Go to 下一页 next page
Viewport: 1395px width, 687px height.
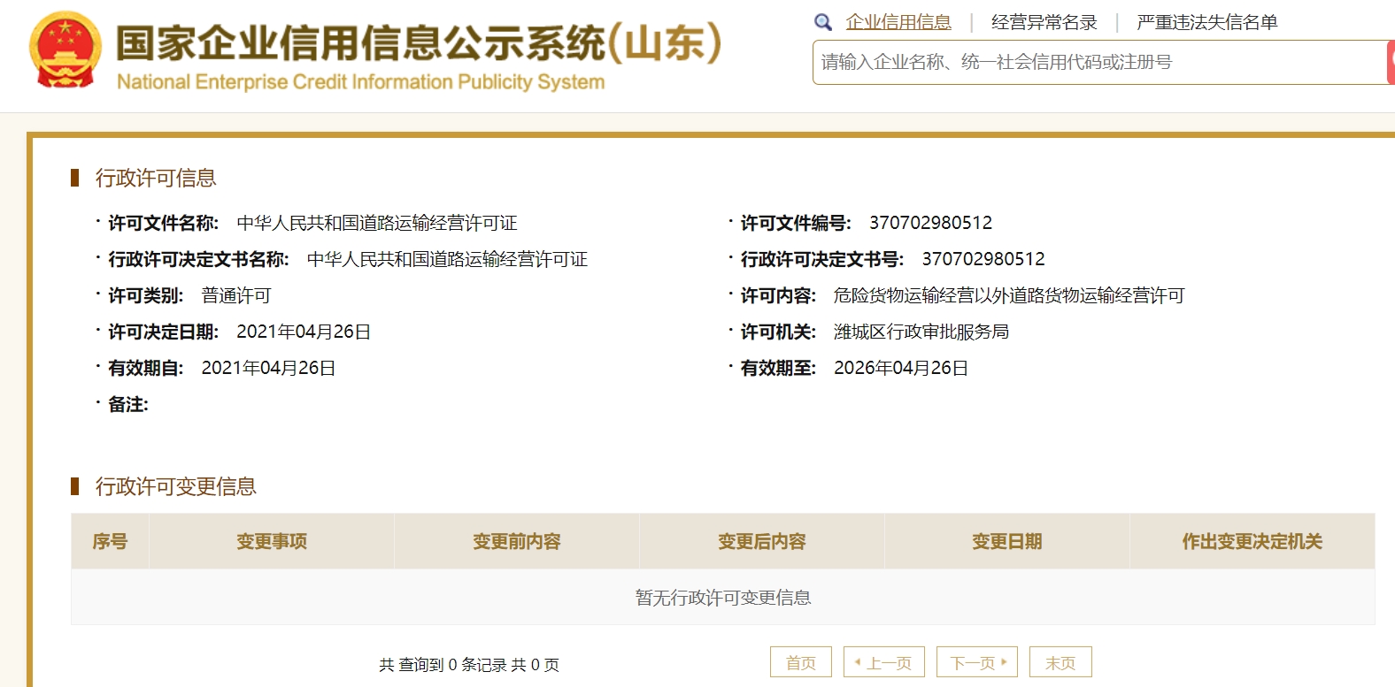[x=977, y=662]
